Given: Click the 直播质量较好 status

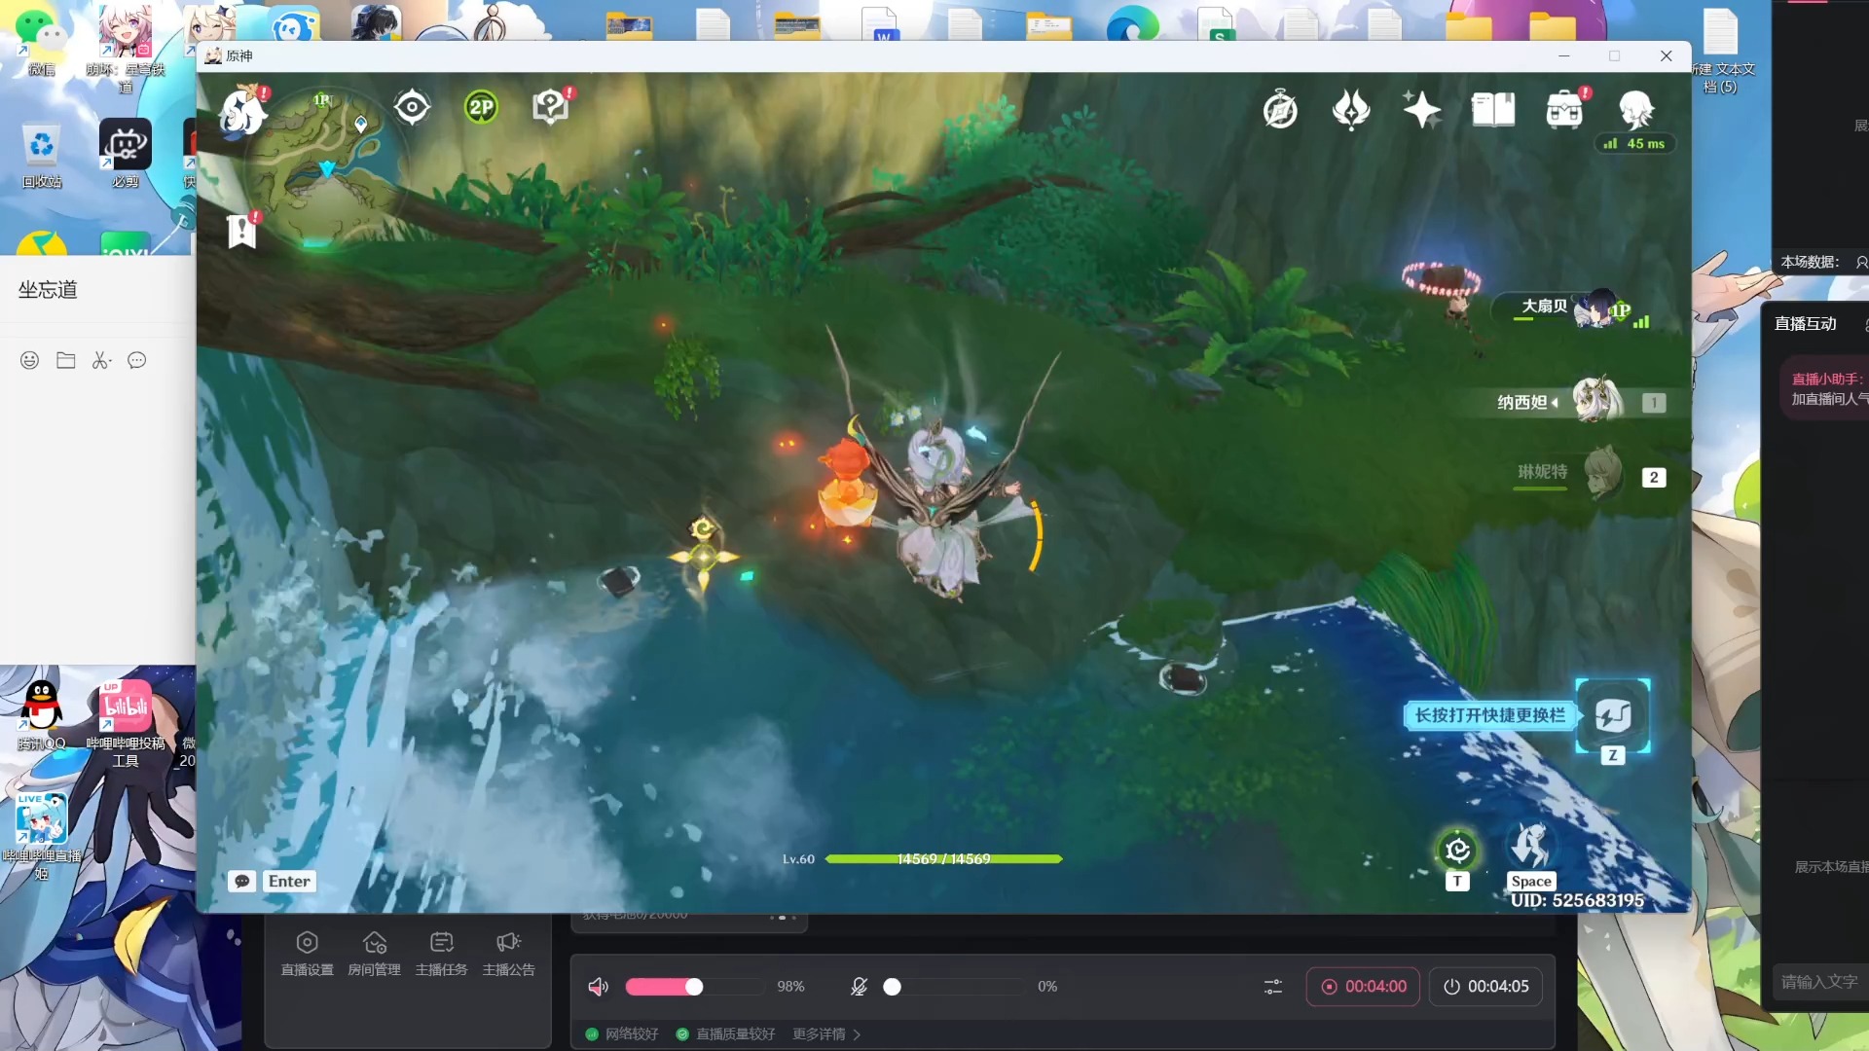Looking at the screenshot, I should tap(726, 1034).
